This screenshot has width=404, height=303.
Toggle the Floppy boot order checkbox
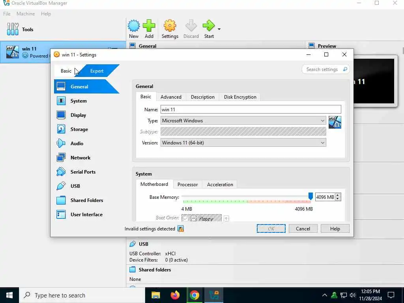[x=185, y=219]
